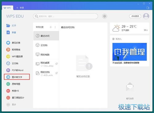Image resolution: width=154 pixels, height=113 pixels.
Task: Click the 点击登录 login button
Action: tap(135, 16)
